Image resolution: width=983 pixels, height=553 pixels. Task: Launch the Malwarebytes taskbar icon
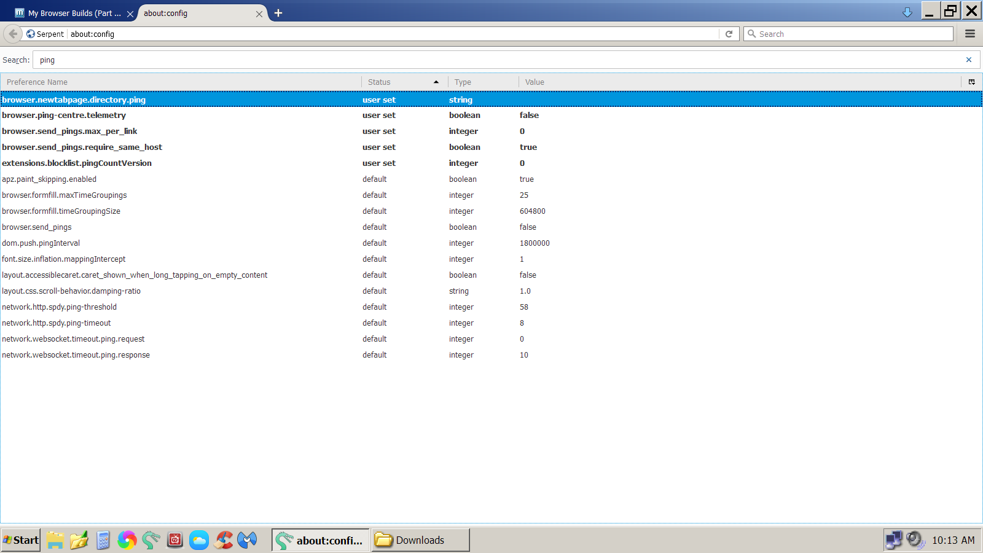click(247, 540)
